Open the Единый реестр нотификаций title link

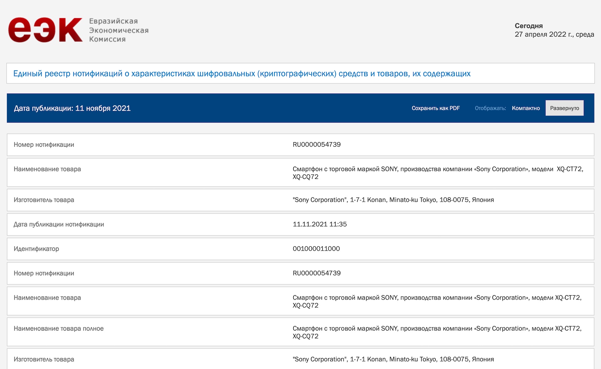tap(242, 73)
